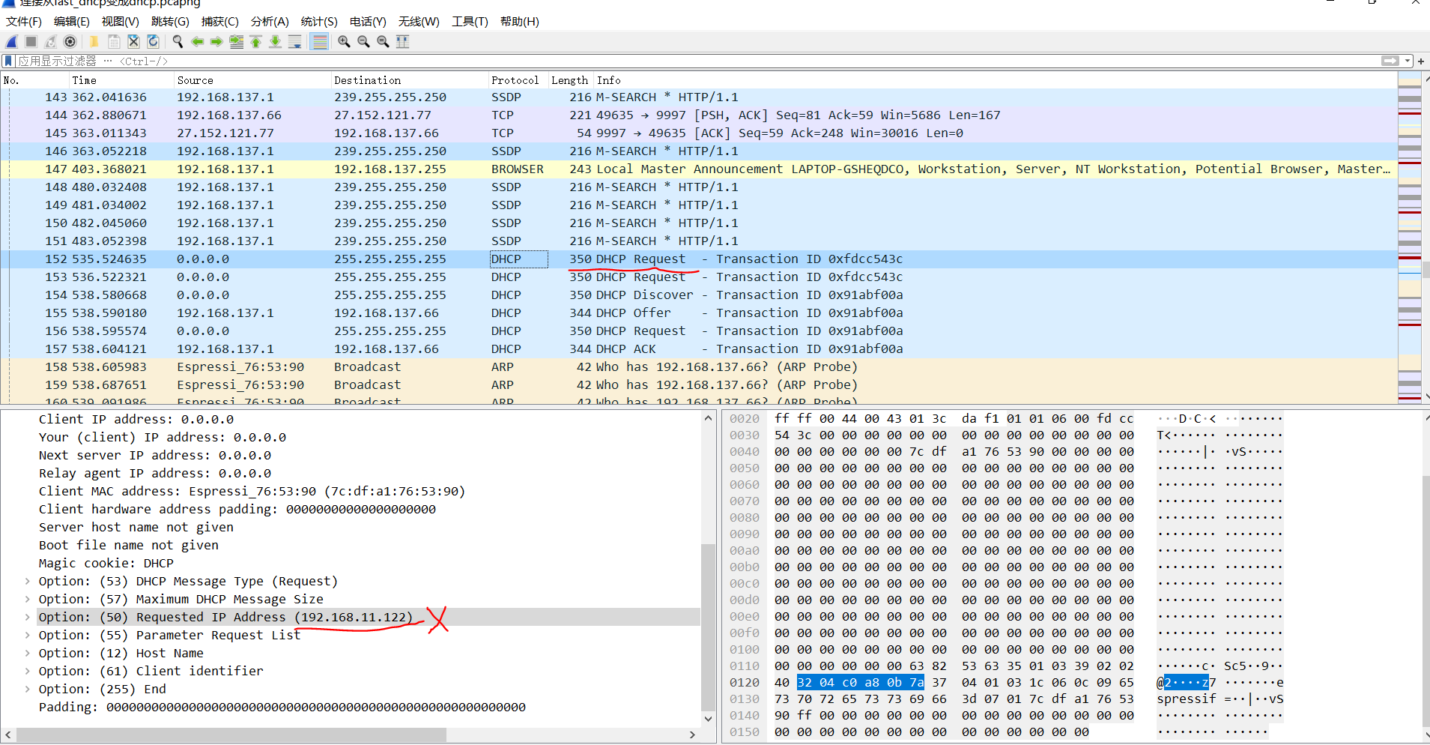Sort packets by Destination column header
This screenshot has height=745, width=1430.
(x=409, y=80)
